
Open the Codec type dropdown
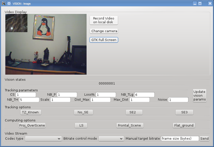pyautogui.click(x=43, y=139)
